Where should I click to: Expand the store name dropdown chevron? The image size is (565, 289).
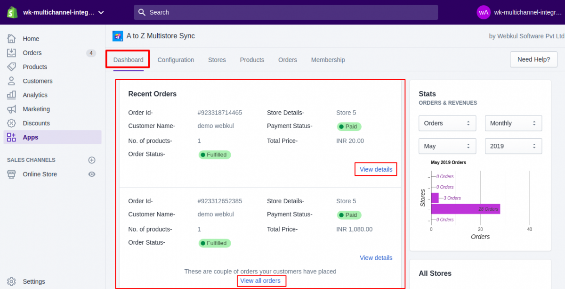pos(101,12)
